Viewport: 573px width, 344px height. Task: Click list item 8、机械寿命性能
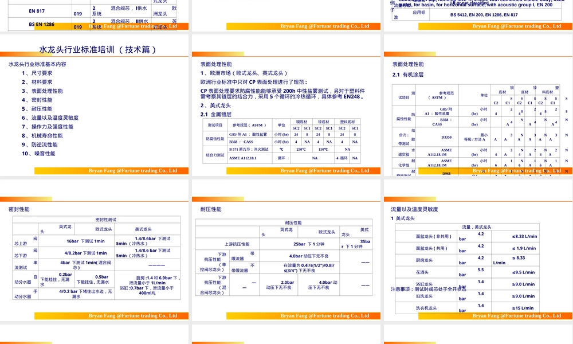[x=42, y=136]
